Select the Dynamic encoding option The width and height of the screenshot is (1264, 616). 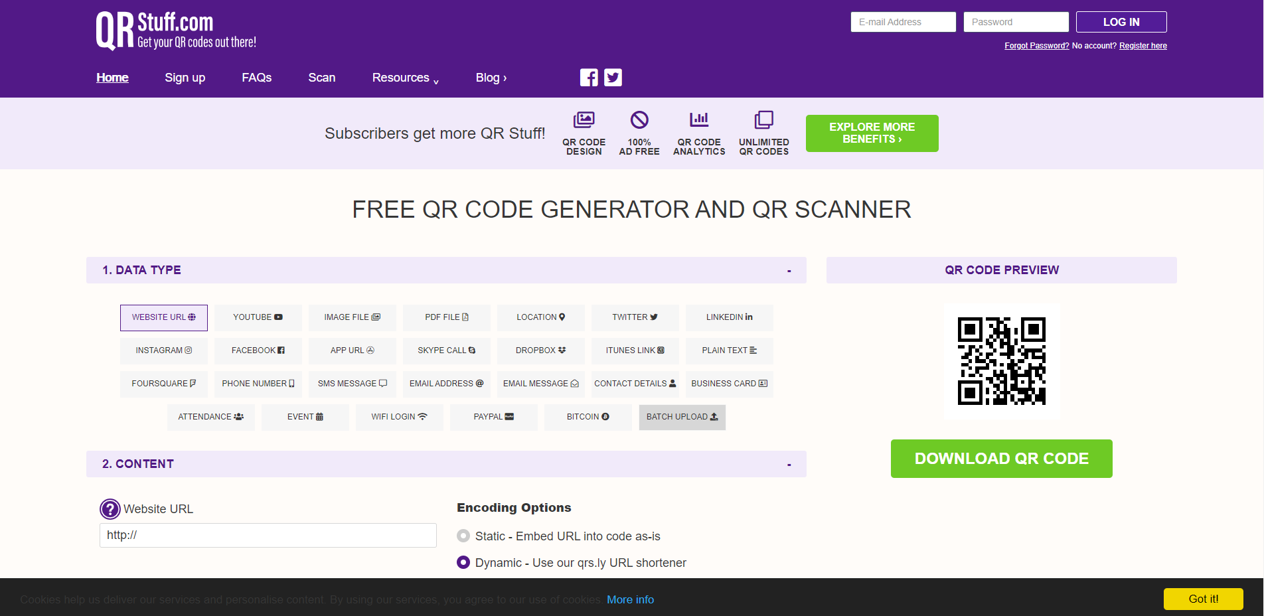click(463, 562)
